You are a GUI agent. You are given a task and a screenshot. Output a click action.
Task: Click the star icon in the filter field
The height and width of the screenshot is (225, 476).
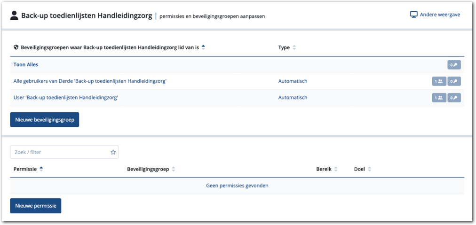point(113,152)
